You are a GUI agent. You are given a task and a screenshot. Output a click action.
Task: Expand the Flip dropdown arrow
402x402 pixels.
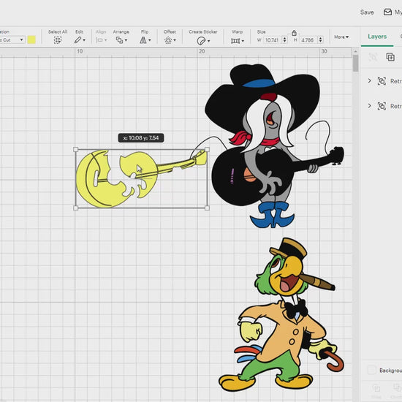(150, 40)
